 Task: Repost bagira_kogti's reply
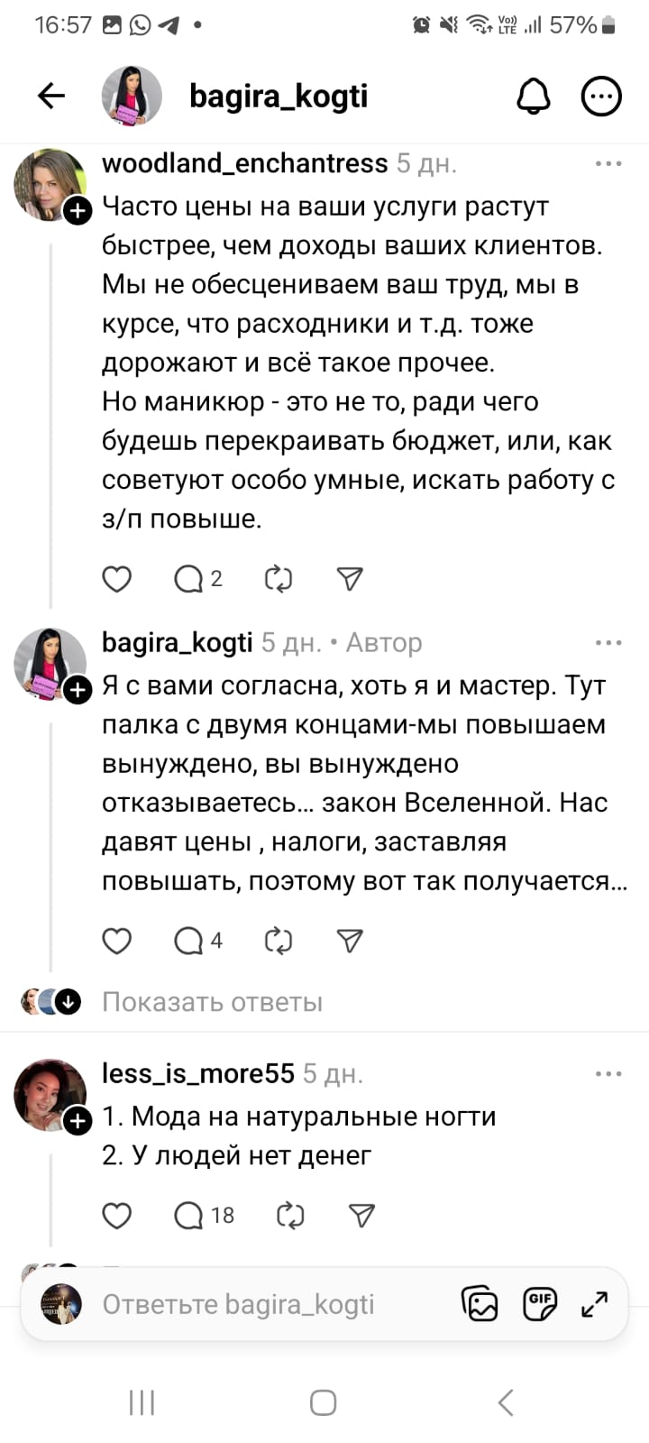tap(279, 941)
